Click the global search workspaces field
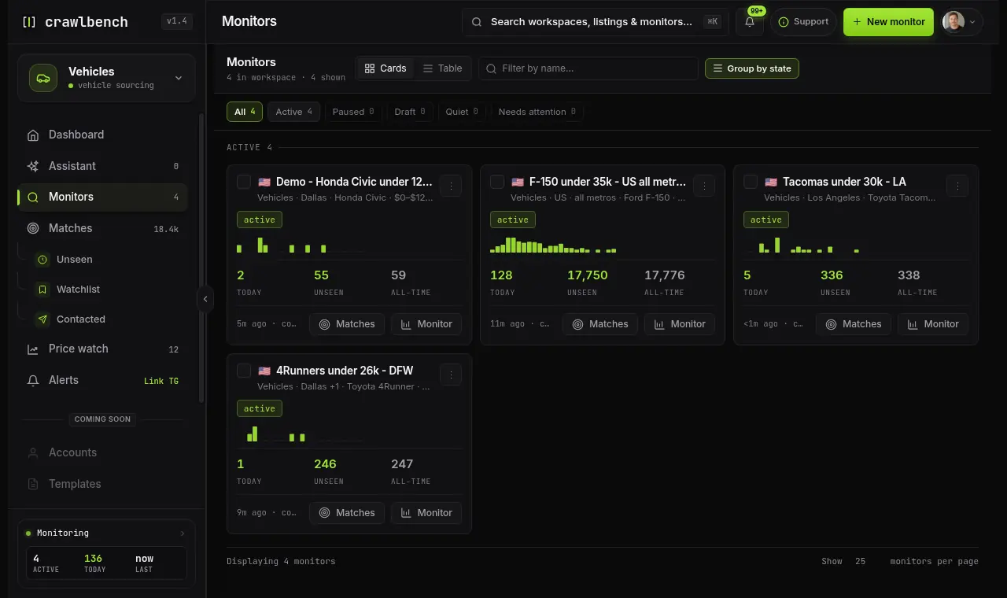Viewport: 1007px width, 598px height. pos(597,22)
